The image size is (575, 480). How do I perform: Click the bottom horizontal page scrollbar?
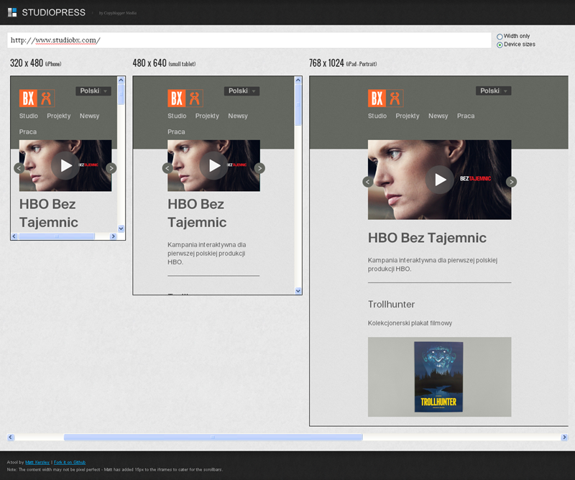tap(213, 437)
